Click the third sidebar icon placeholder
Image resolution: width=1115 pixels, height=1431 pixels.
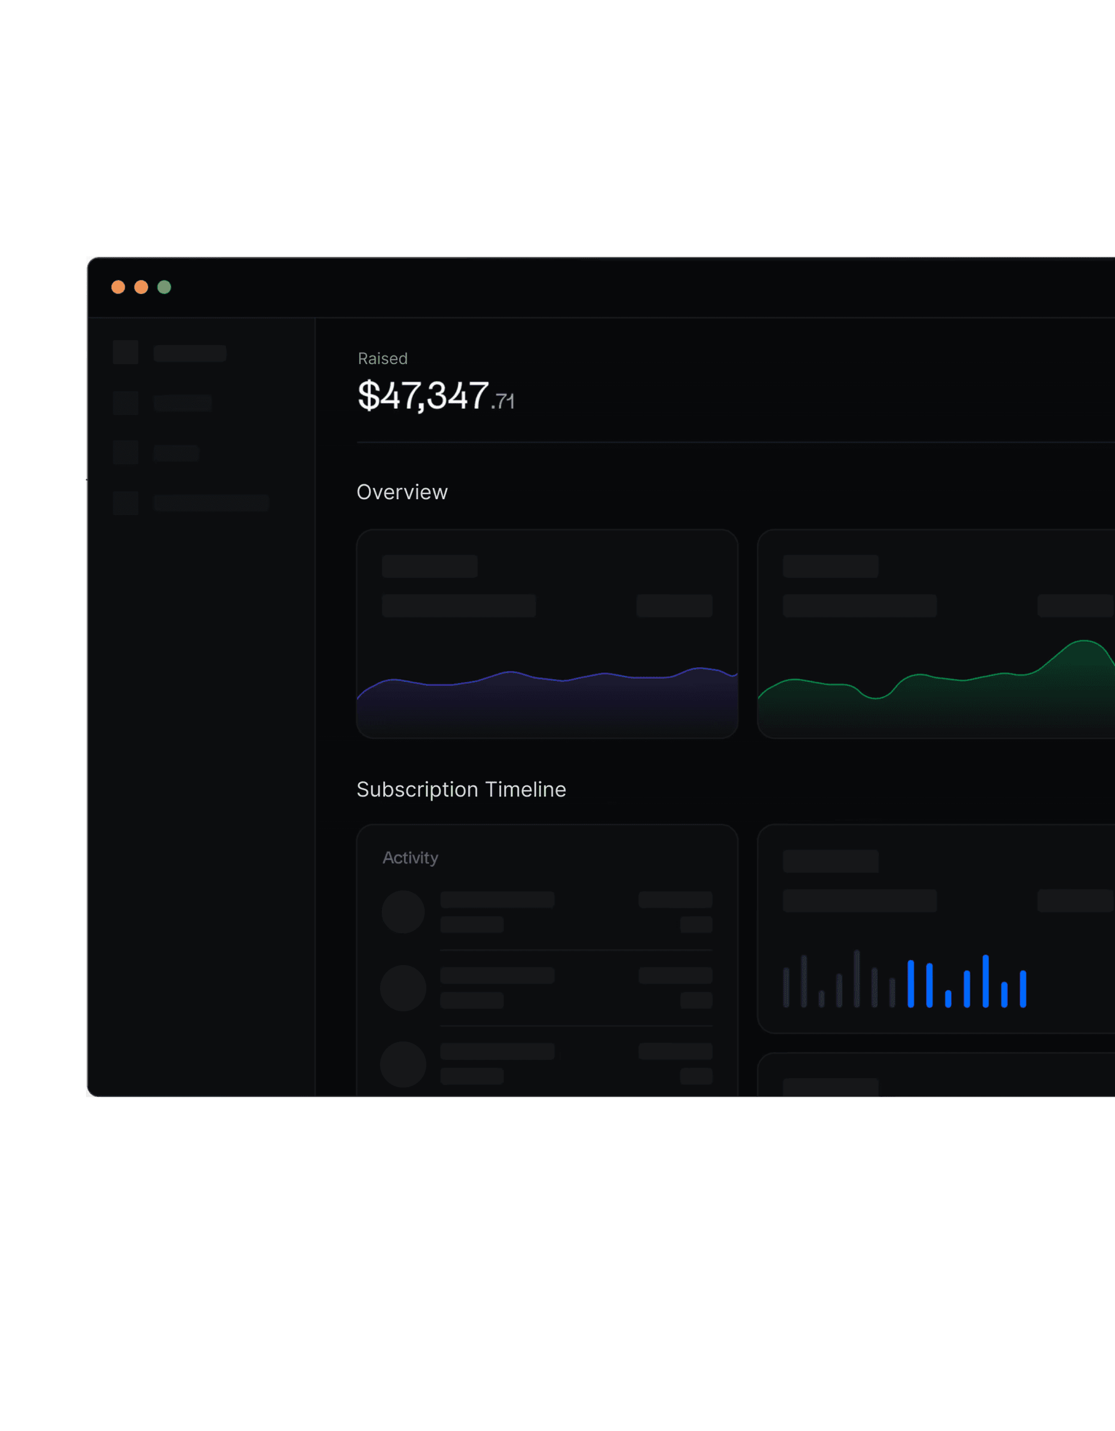[125, 453]
